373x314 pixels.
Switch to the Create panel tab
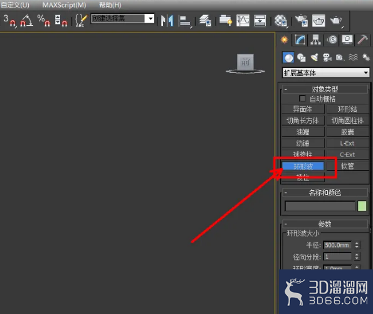tap(284, 40)
